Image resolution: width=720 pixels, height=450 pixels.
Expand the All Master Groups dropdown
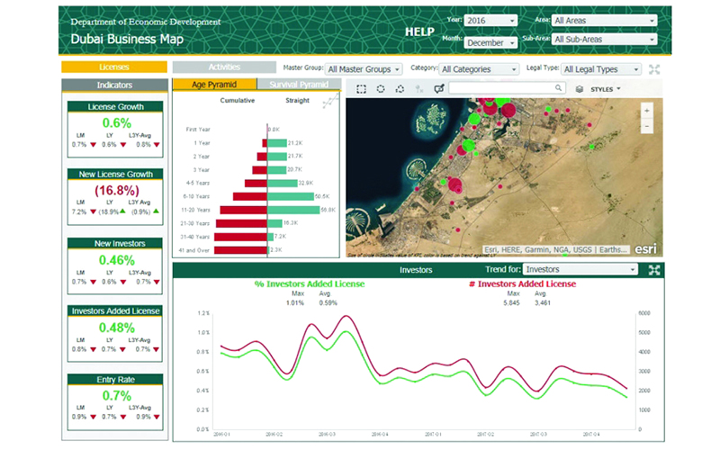pos(364,69)
